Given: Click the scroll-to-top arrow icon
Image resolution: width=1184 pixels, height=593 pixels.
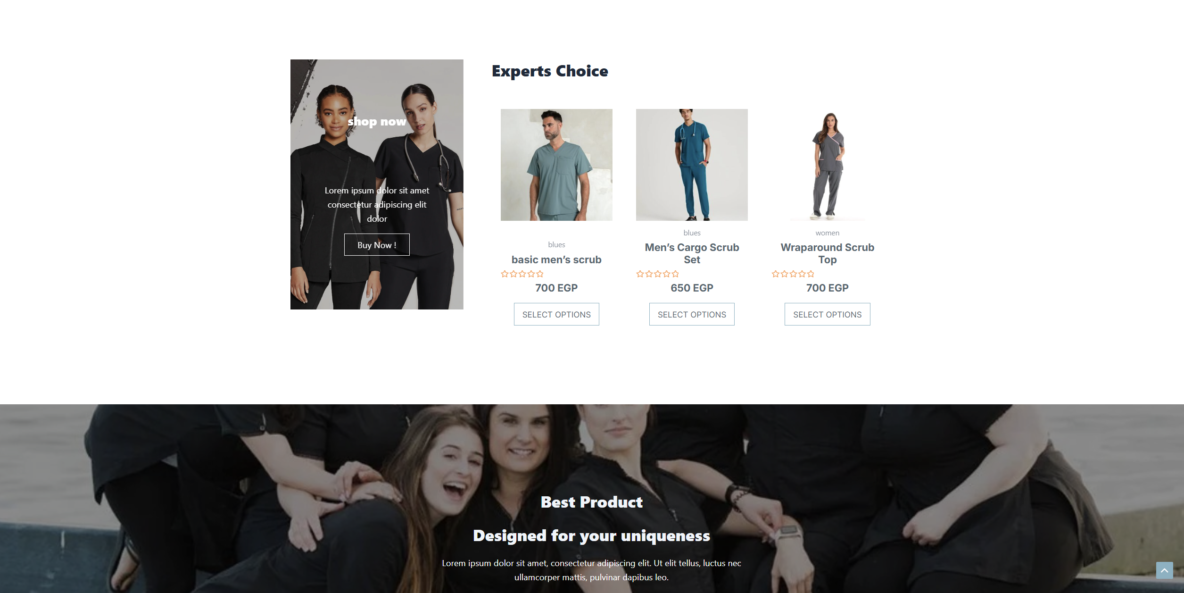Looking at the screenshot, I should (x=1164, y=570).
